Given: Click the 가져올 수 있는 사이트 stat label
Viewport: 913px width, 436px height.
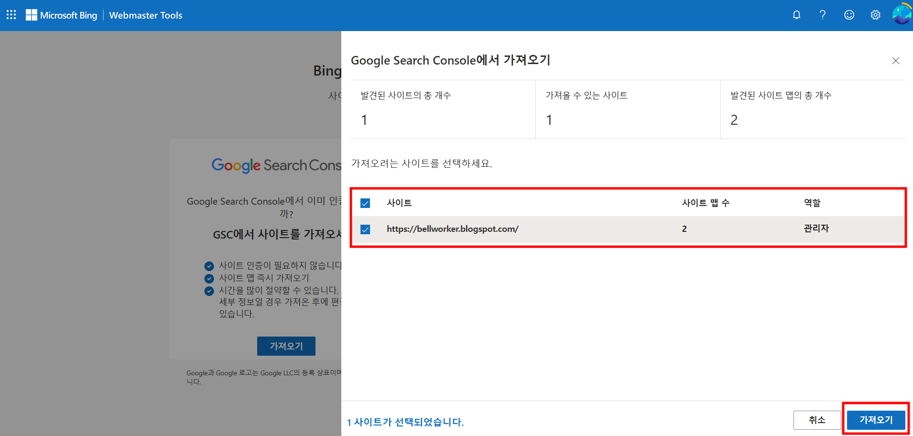Looking at the screenshot, I should click(587, 95).
